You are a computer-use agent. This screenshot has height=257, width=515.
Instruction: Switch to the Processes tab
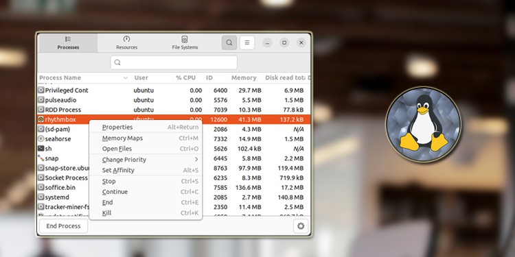(68, 43)
